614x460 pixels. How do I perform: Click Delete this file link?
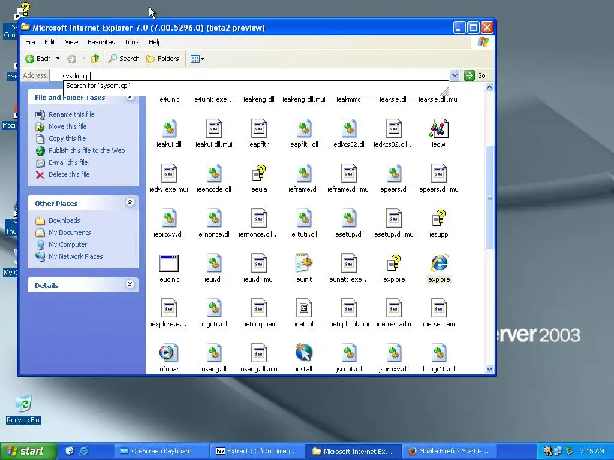point(69,174)
